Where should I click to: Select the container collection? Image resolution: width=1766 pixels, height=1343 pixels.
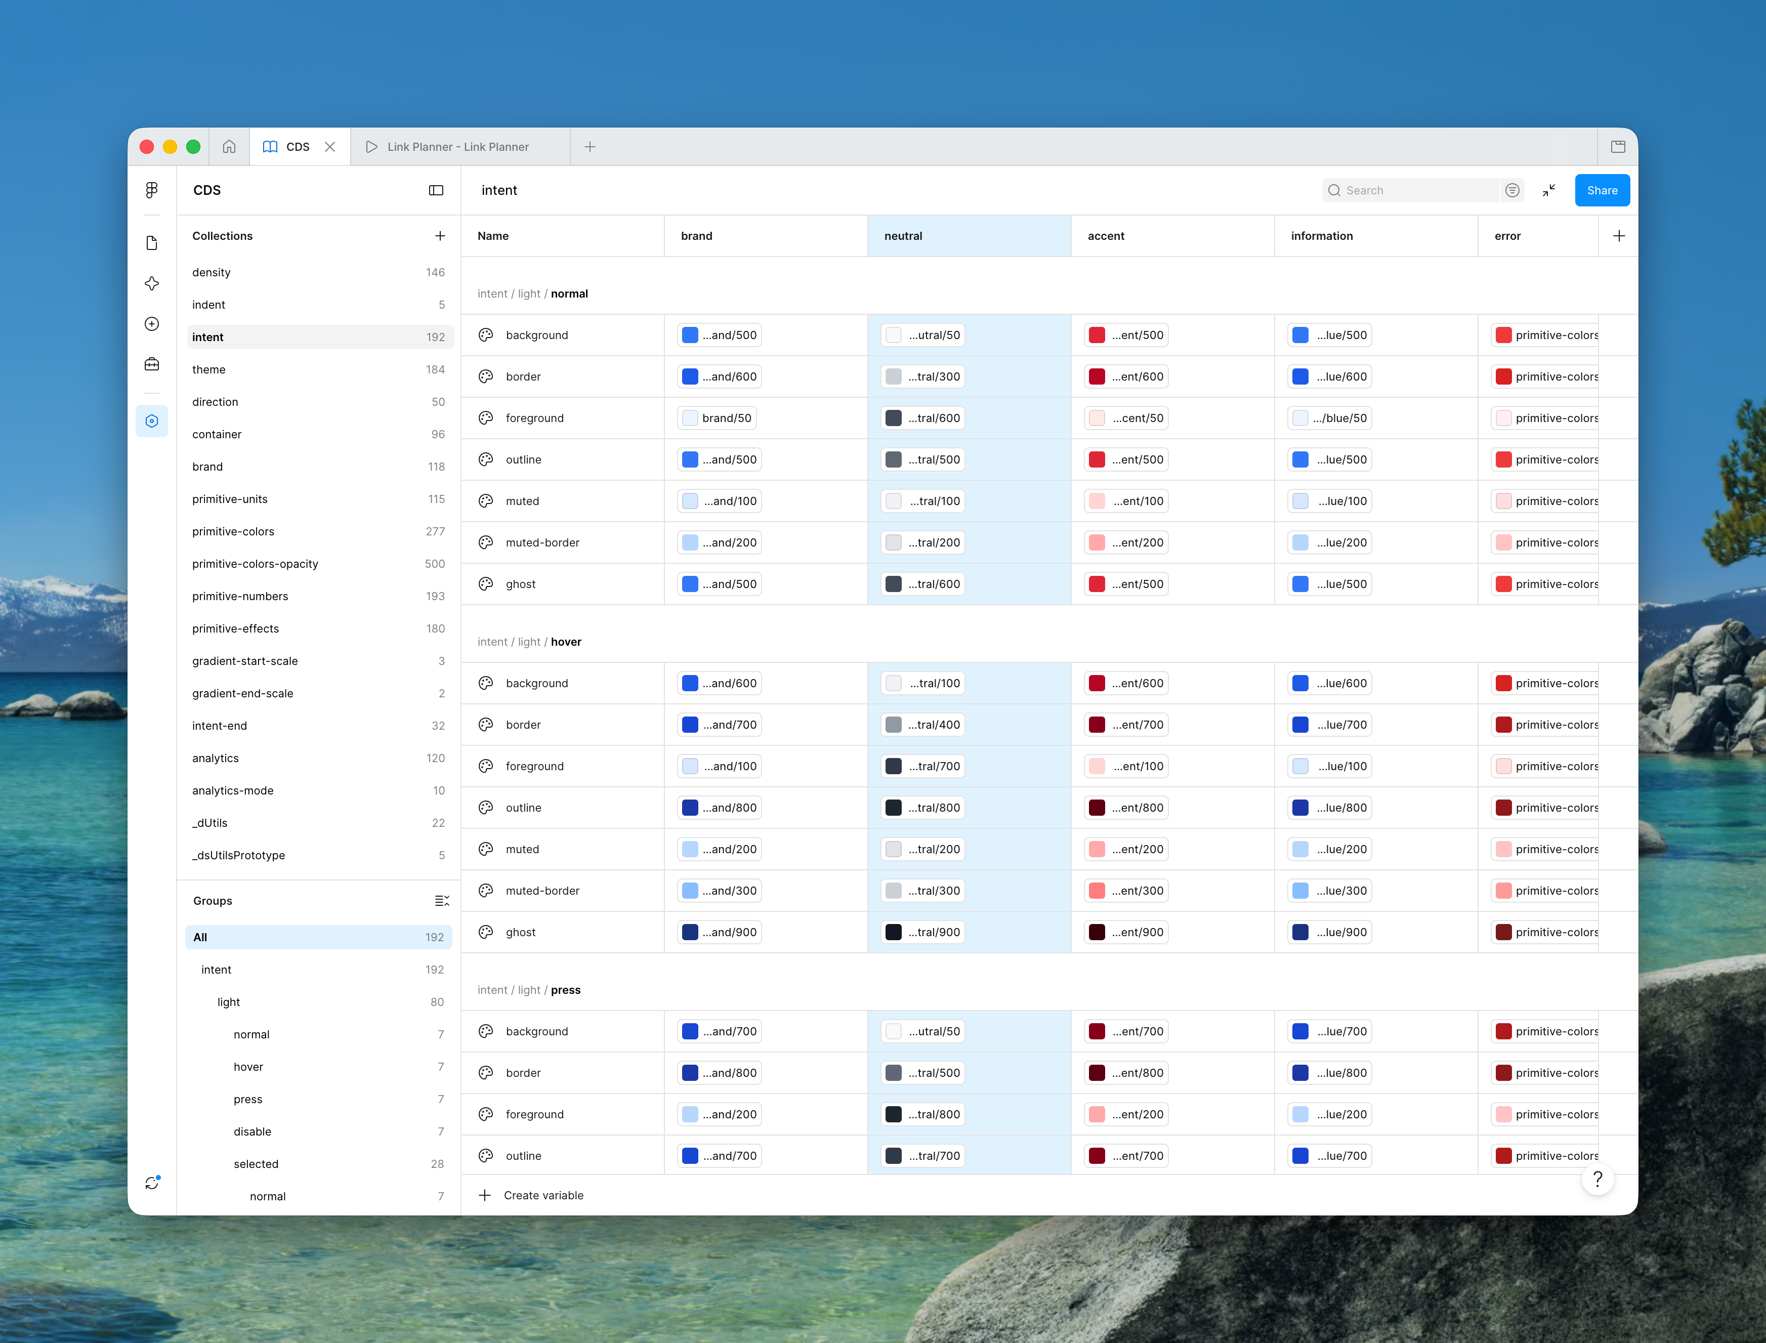(x=320, y=434)
